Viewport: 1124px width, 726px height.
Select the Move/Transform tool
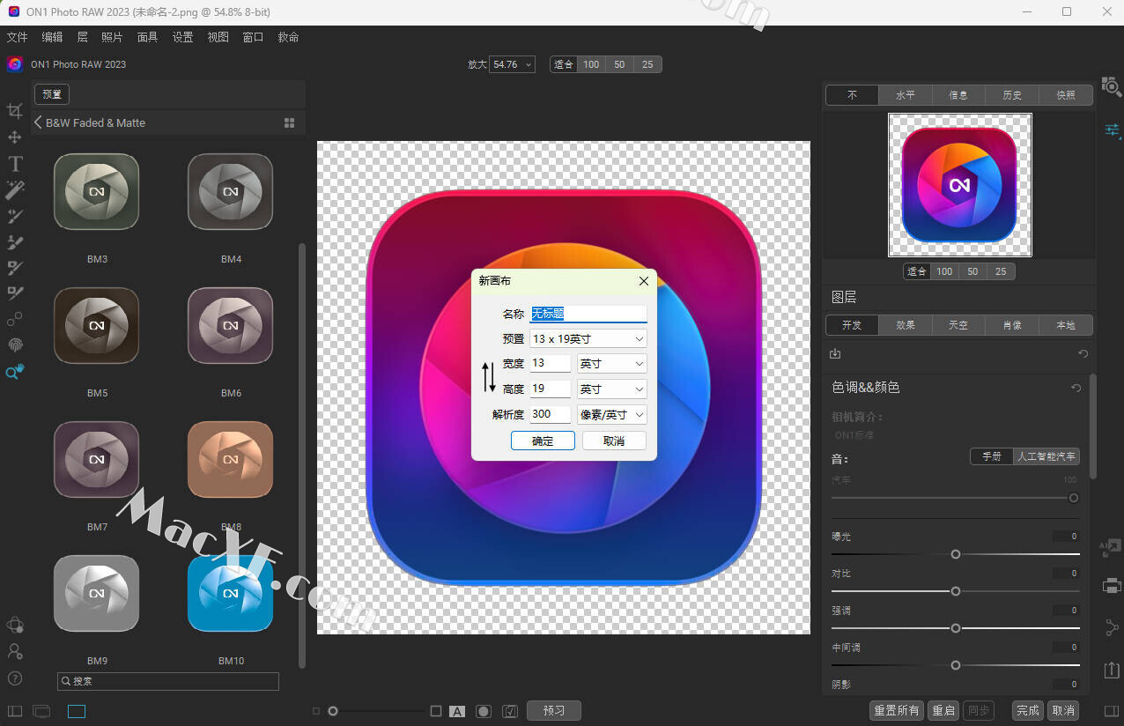coord(15,137)
